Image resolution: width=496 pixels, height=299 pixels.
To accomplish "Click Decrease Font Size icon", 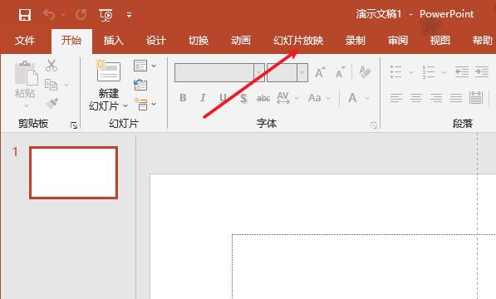I will (x=341, y=73).
